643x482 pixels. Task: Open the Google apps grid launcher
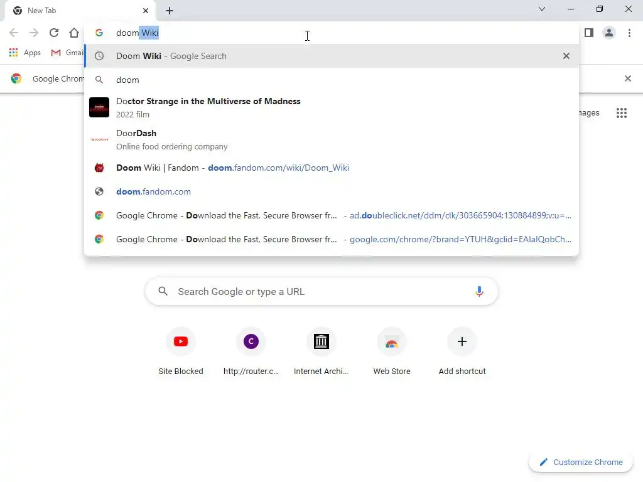[622, 113]
